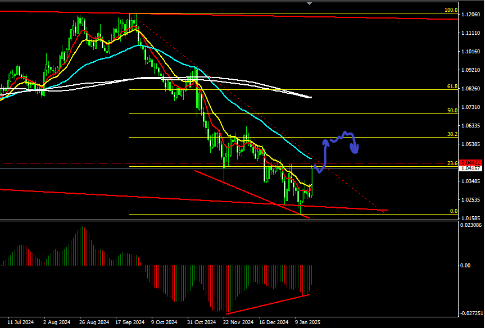Select the Fibonacci 38.2 level label

(452, 134)
